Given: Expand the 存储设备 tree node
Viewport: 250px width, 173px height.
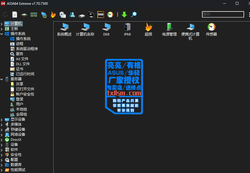Looking at the screenshot, I should [x=2, y=130].
